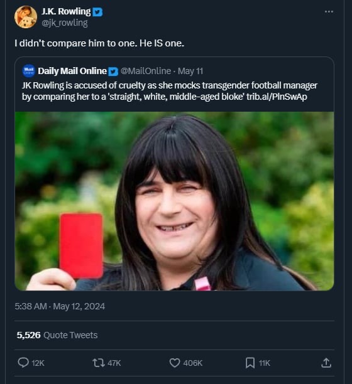Open the share tweet icon
352x384 pixels.
point(326,363)
